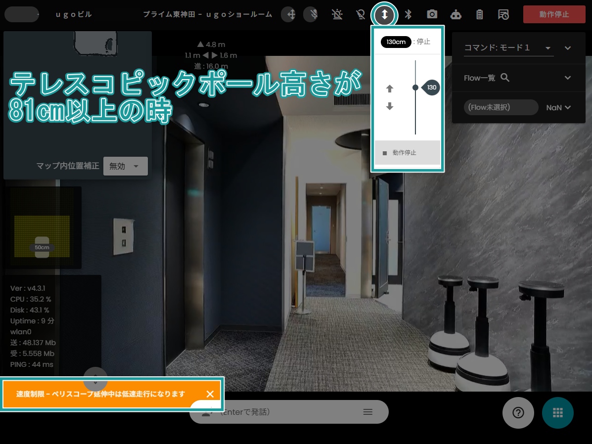Click the robot icon in top toolbar
Viewport: 592px width, 444px height.
pos(455,15)
